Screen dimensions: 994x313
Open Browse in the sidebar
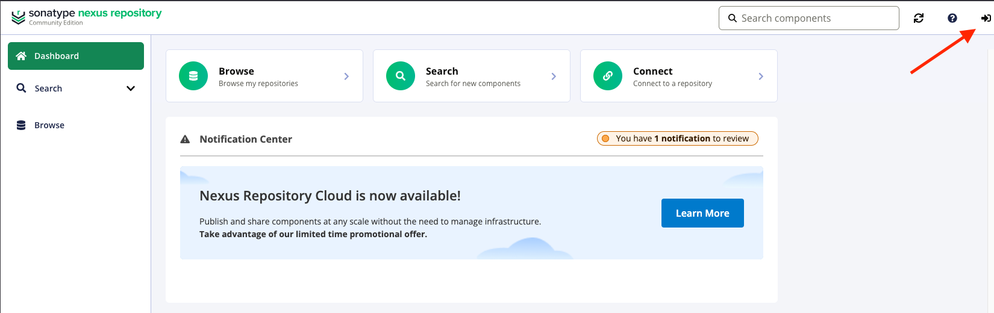[76, 125]
